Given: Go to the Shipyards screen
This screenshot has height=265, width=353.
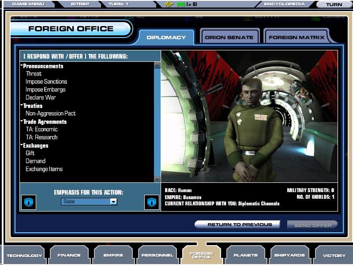Looking at the screenshot, I should (289, 255).
